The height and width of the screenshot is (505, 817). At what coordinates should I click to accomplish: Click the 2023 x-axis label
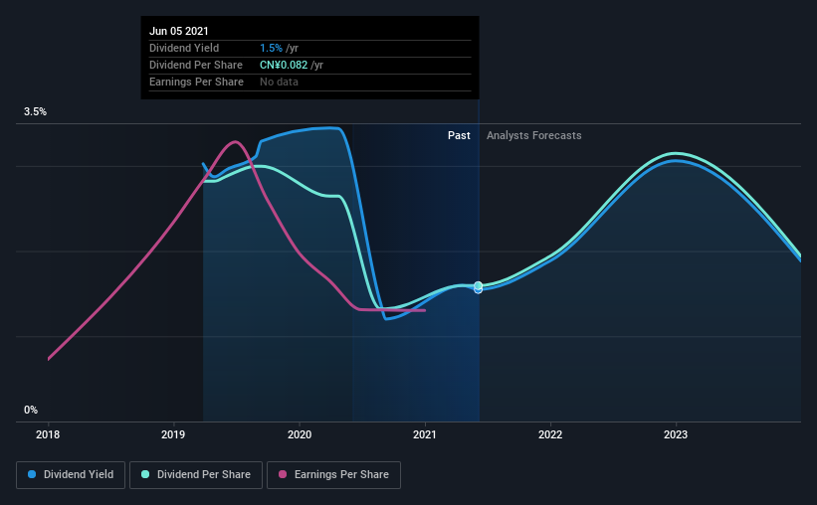pyautogui.click(x=676, y=434)
